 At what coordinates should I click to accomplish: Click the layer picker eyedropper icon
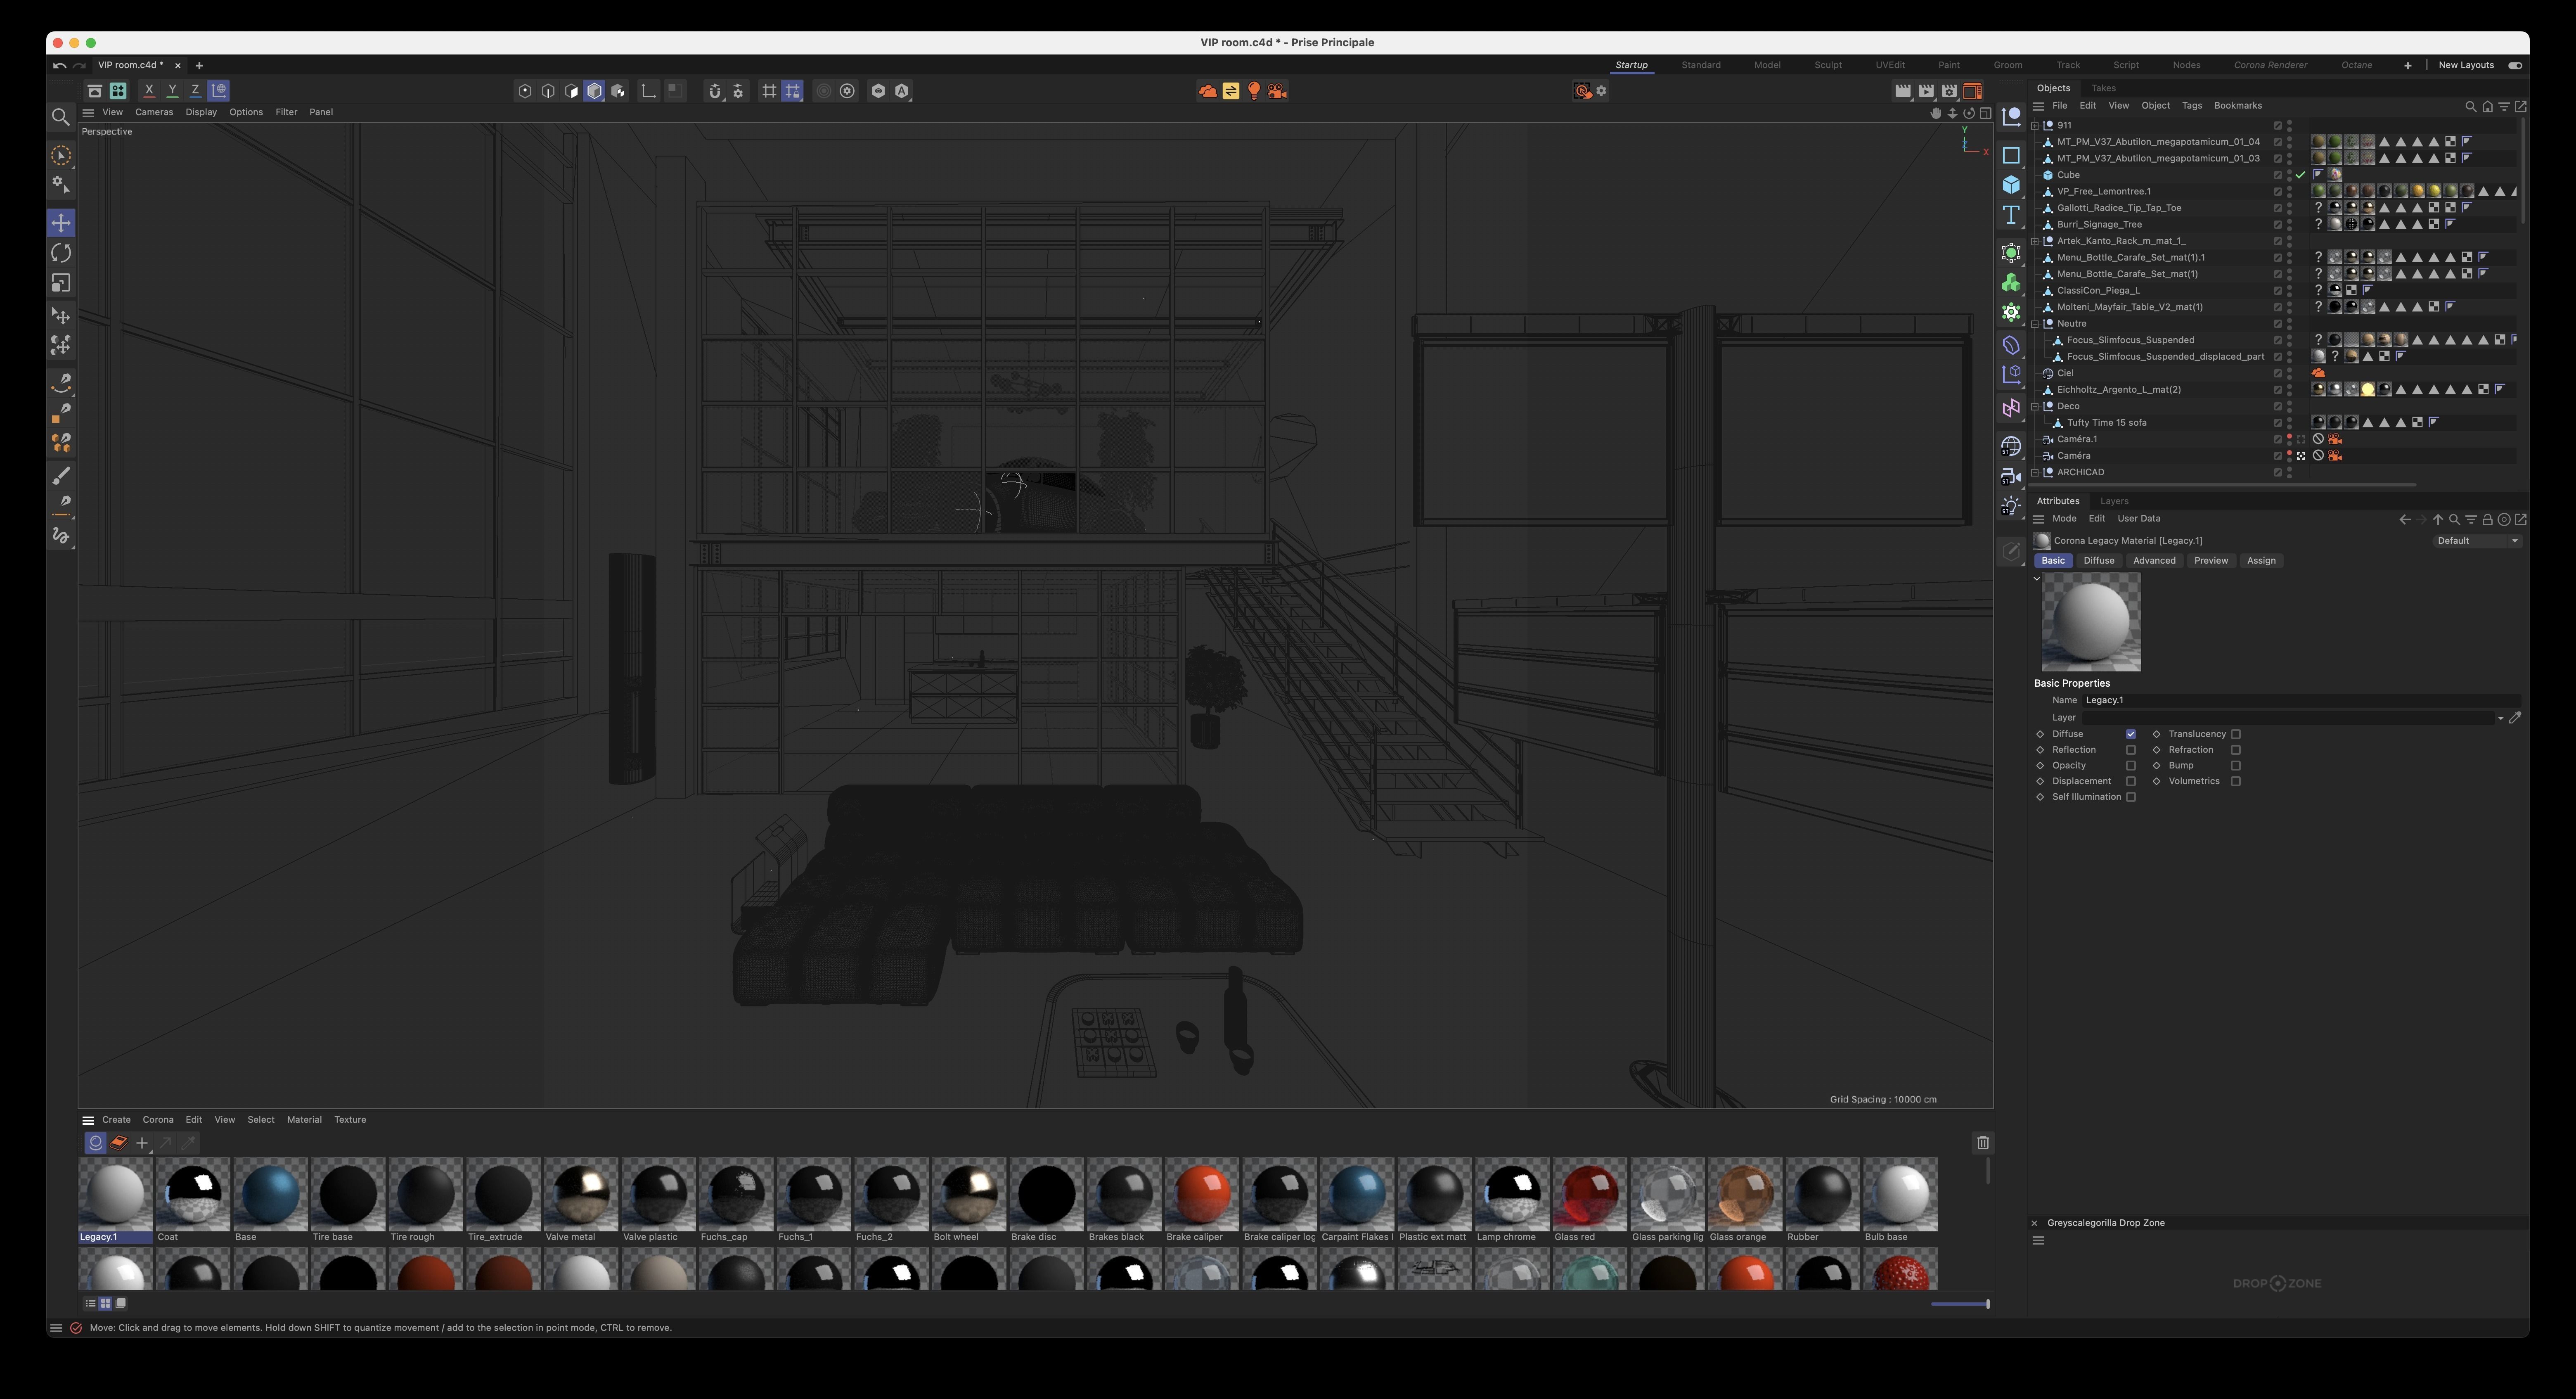pyautogui.click(x=2515, y=717)
